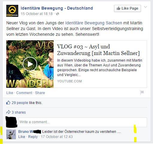The image size is (153, 144).
Task: Open the Identitäre Bewegung - Deutschland page name
Action: point(57,8)
